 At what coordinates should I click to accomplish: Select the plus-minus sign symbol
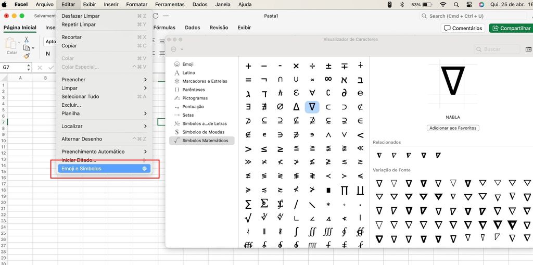[x=328, y=66]
